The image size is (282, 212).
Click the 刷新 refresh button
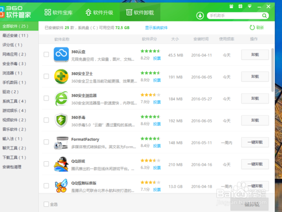pos(257,28)
